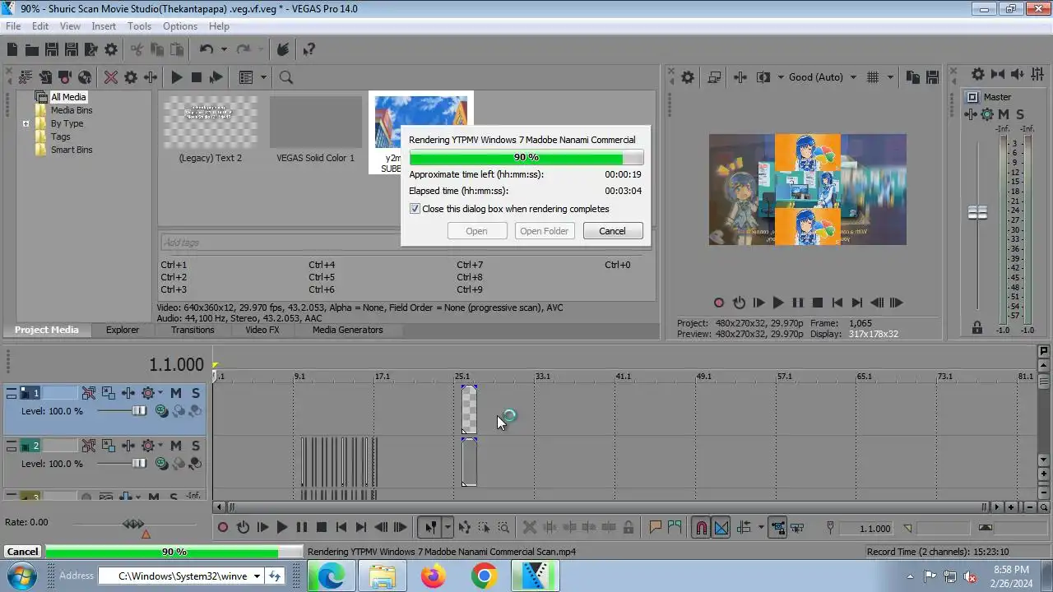The height and width of the screenshot is (592, 1053).
Task: Click the interactive tutorials hand icon
Action: tap(282, 49)
